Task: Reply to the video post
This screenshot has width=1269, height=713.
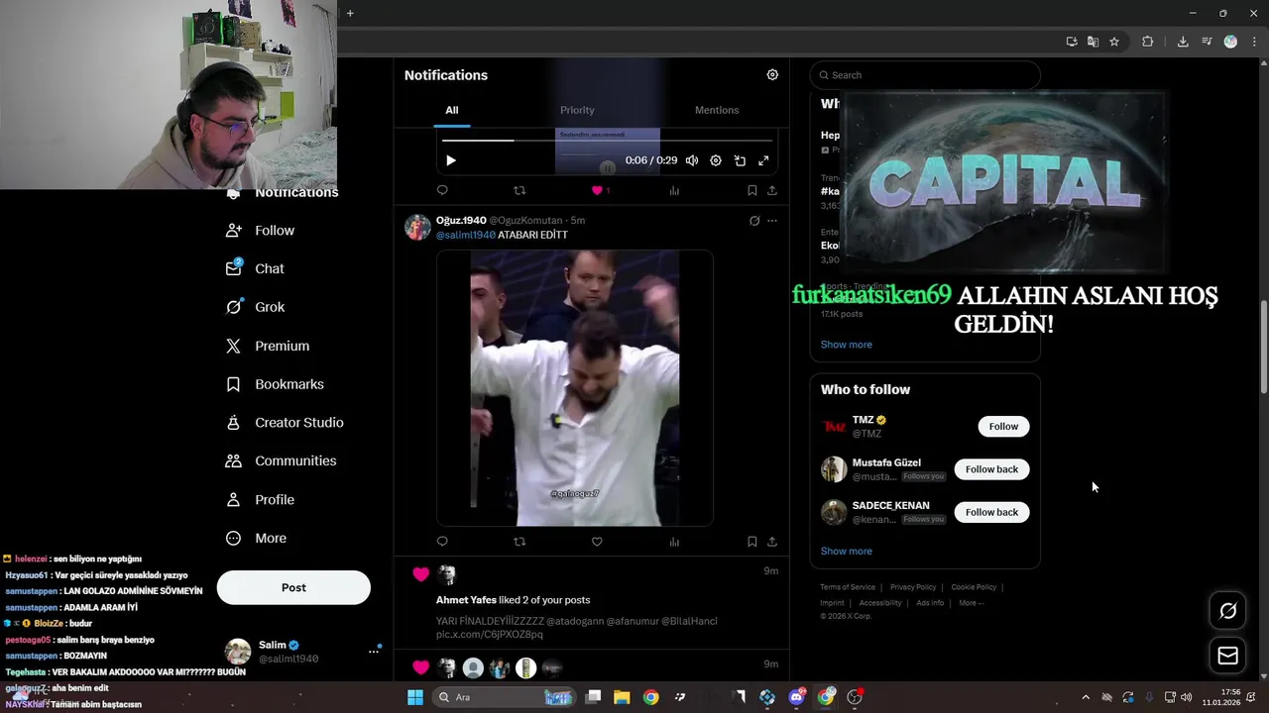Action: point(442,190)
